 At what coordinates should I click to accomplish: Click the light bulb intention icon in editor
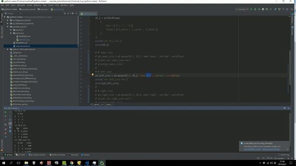point(92,75)
